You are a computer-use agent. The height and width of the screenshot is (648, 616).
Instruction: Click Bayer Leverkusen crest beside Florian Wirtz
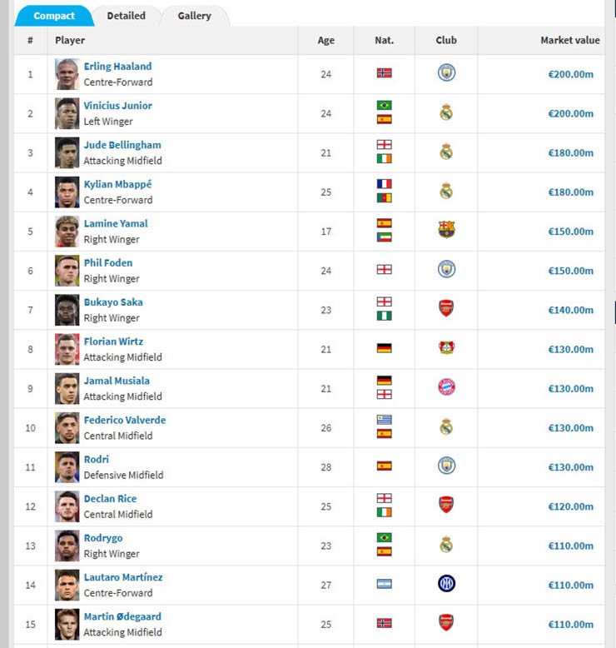tap(446, 348)
